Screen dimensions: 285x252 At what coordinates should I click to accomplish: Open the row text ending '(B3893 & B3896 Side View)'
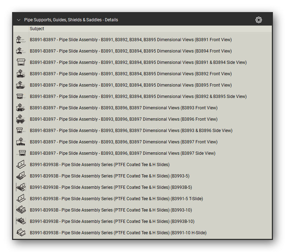(x=131, y=131)
